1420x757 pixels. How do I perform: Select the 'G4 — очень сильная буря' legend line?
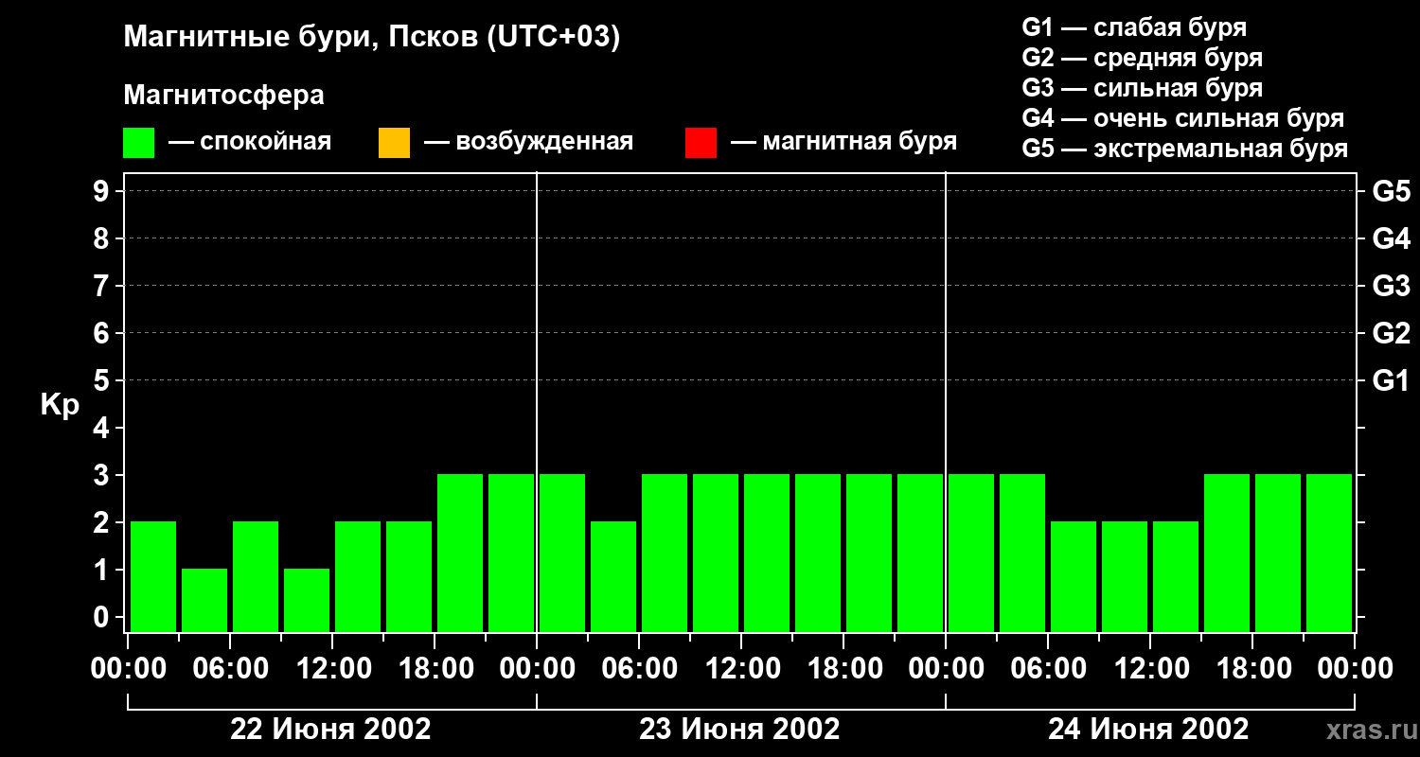pyautogui.click(x=1183, y=118)
